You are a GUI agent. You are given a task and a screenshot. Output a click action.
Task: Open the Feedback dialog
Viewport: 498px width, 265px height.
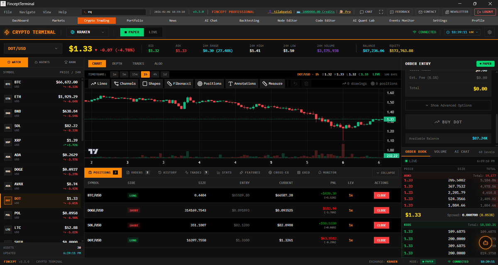pos(399,12)
